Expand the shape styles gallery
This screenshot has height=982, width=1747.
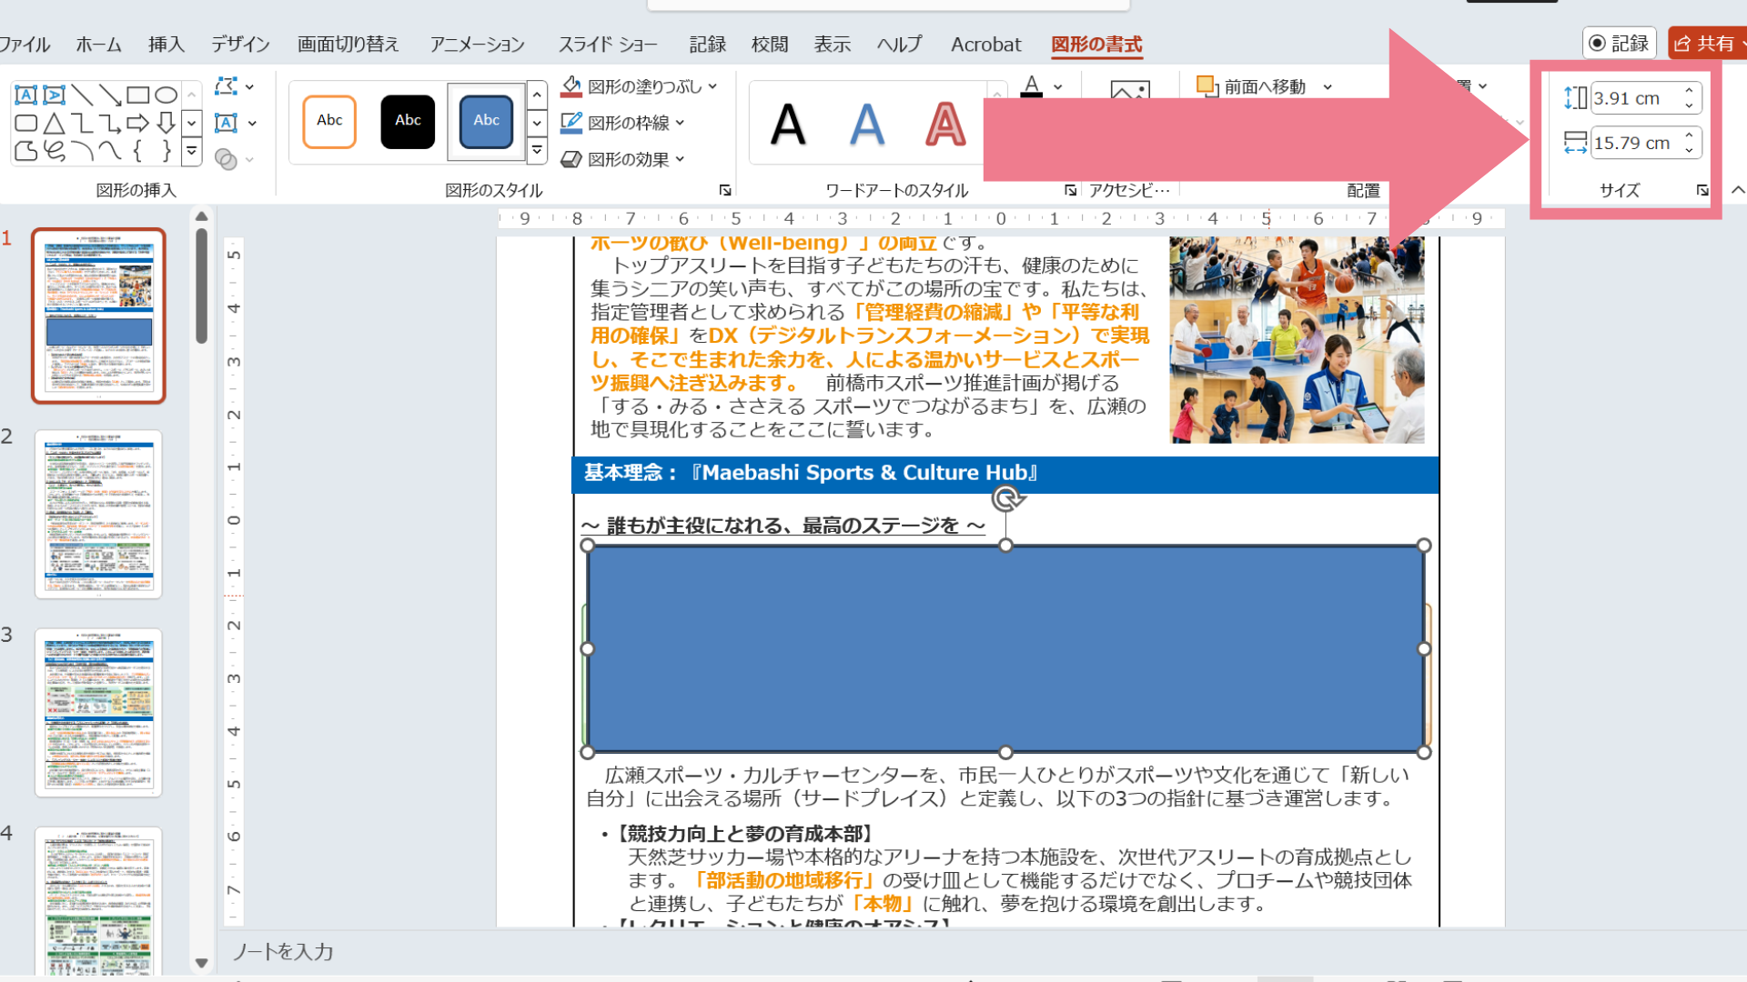click(537, 151)
